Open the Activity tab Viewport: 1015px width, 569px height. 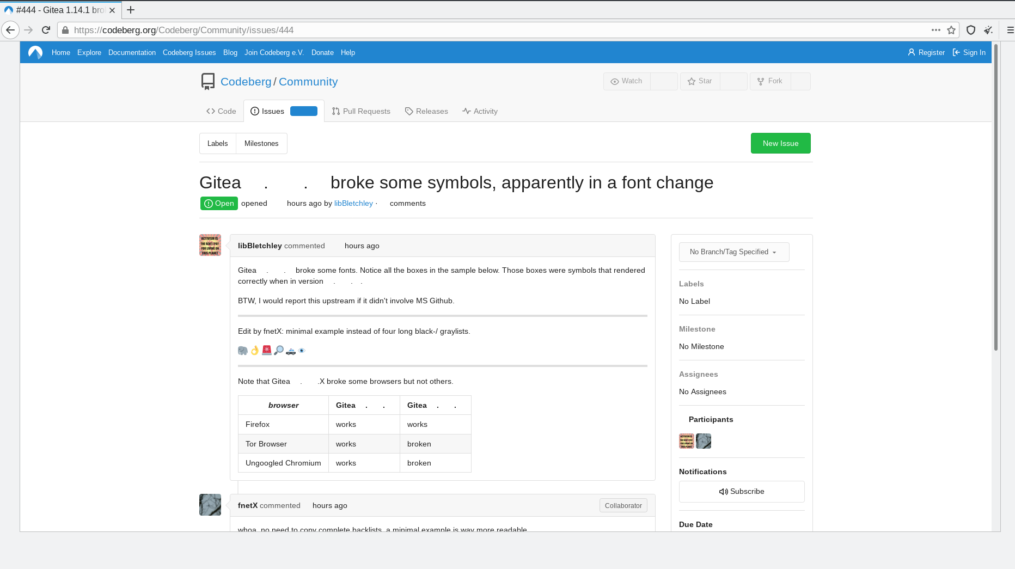point(480,111)
